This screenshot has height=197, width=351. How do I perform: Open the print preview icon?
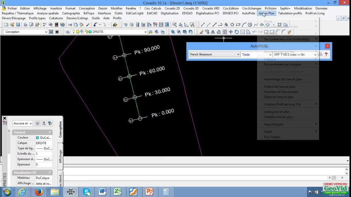coord(31,25)
